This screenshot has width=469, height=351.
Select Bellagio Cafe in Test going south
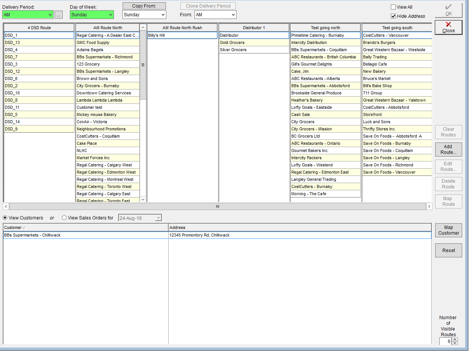(397, 64)
